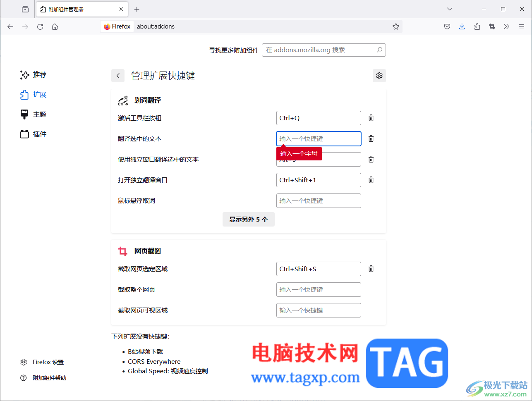Viewport: 532px width, 401px height.
Task: Click Global Speed: 视频速度控制 entry
Action: [168, 371]
